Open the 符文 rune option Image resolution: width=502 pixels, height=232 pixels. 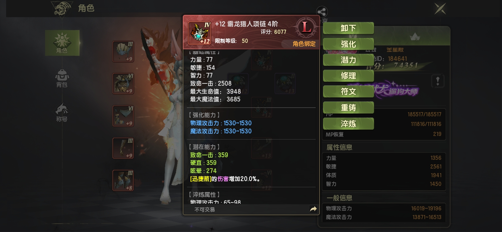click(x=348, y=92)
